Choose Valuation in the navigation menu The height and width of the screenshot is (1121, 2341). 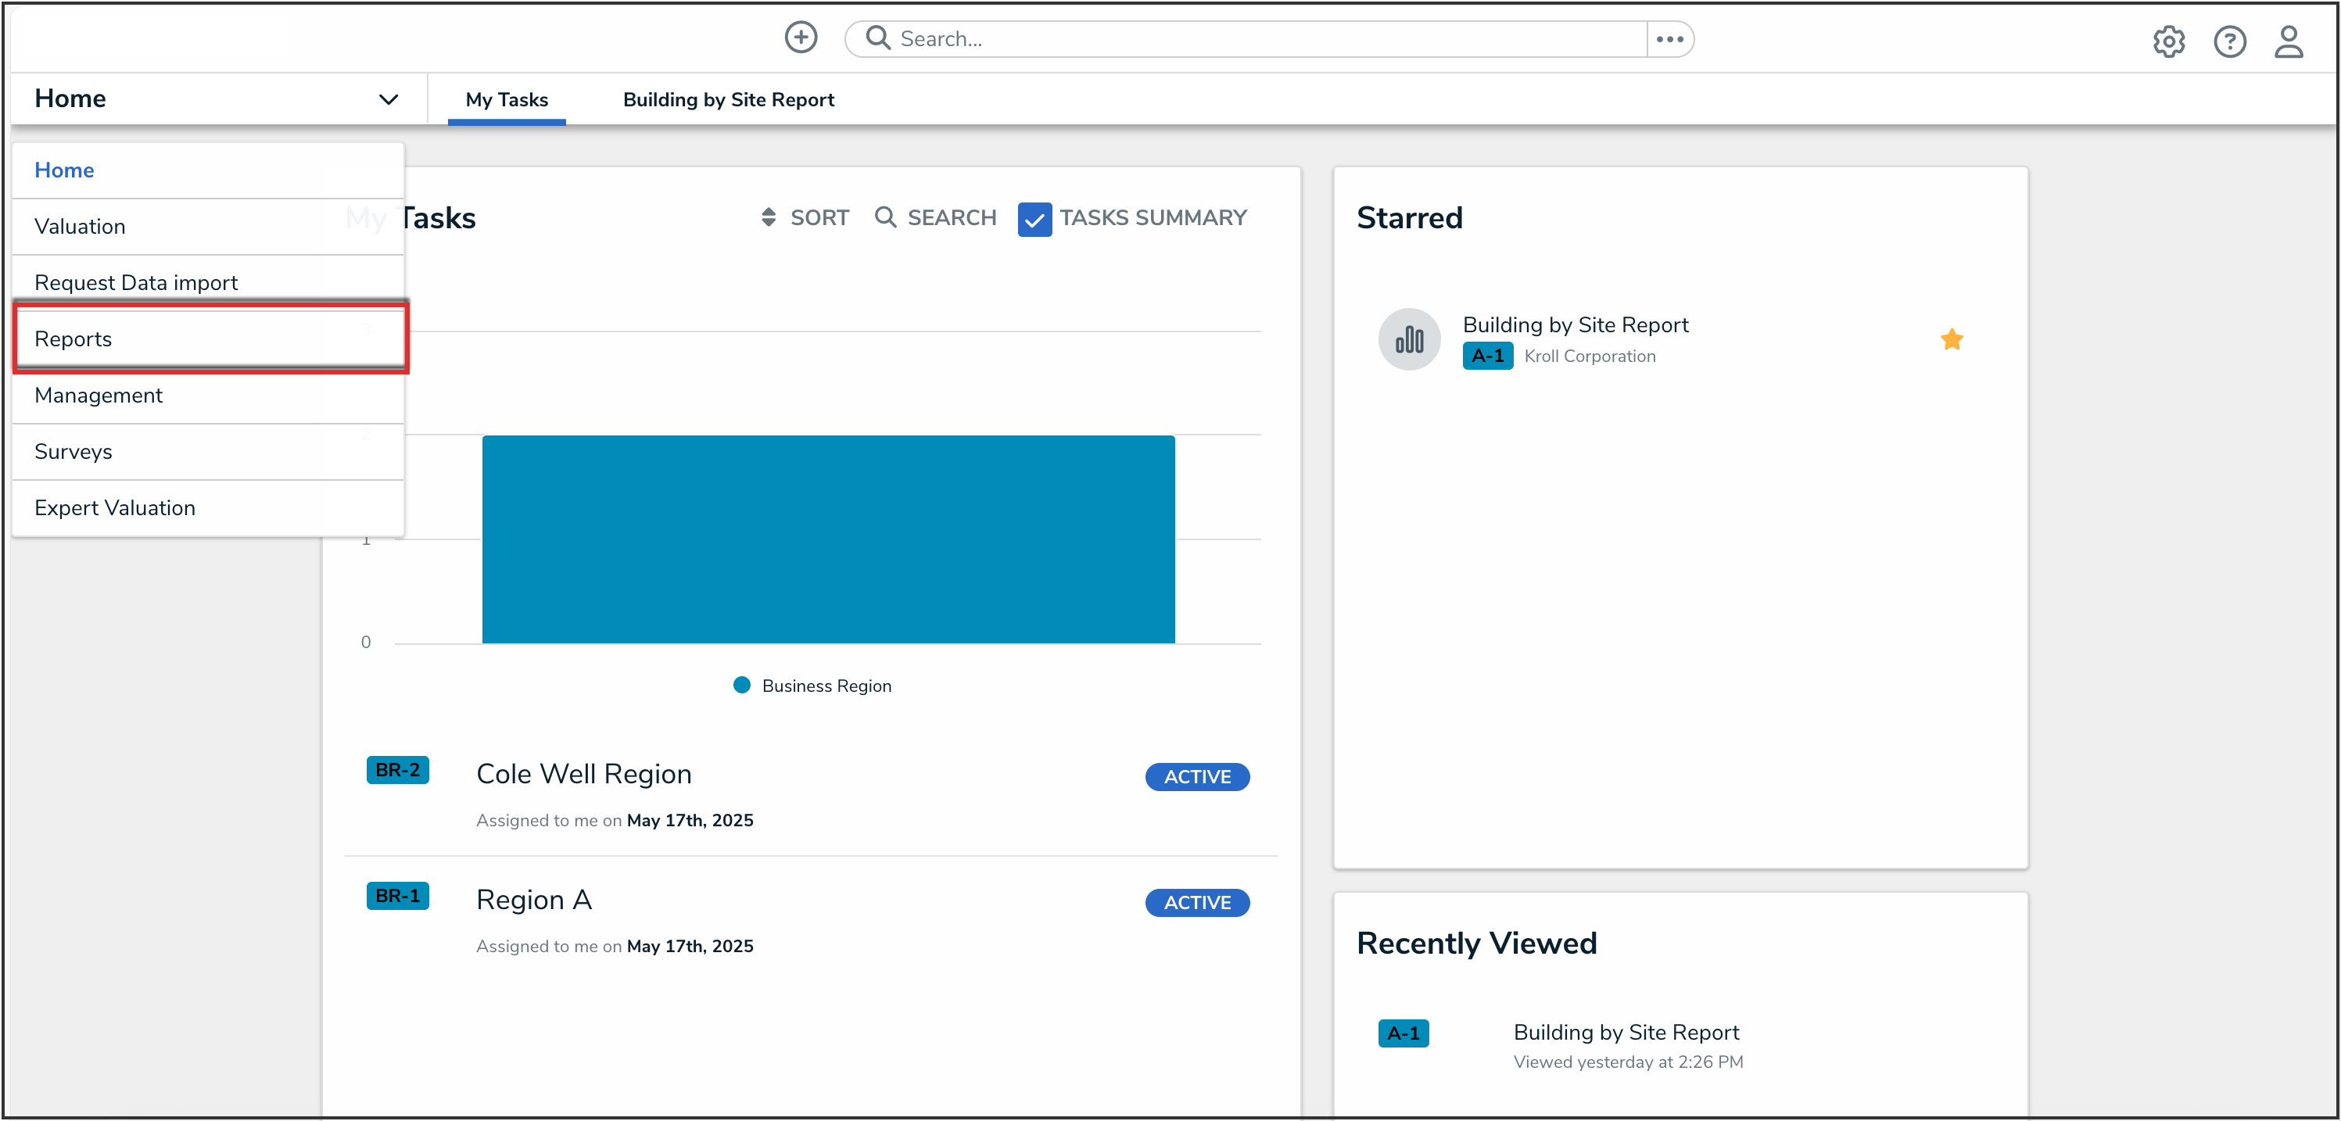80,226
